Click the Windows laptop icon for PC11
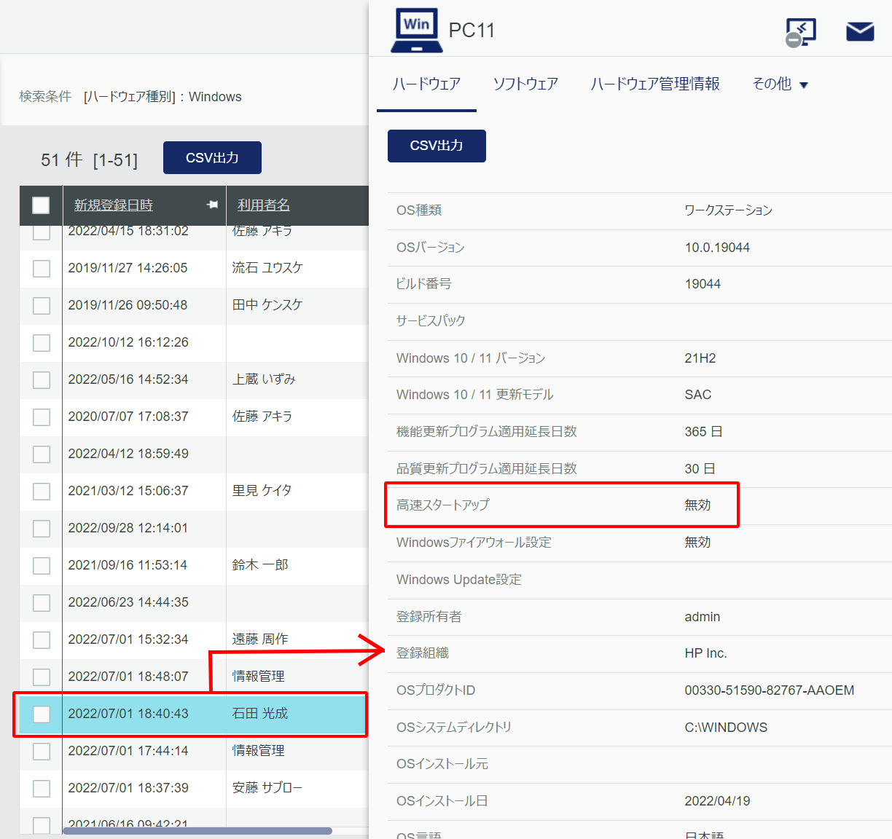Image resolution: width=892 pixels, height=839 pixels. point(417,31)
